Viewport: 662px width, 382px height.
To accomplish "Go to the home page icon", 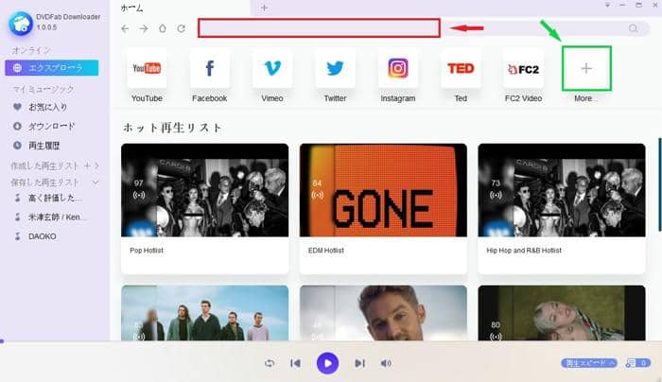I will pos(162,29).
